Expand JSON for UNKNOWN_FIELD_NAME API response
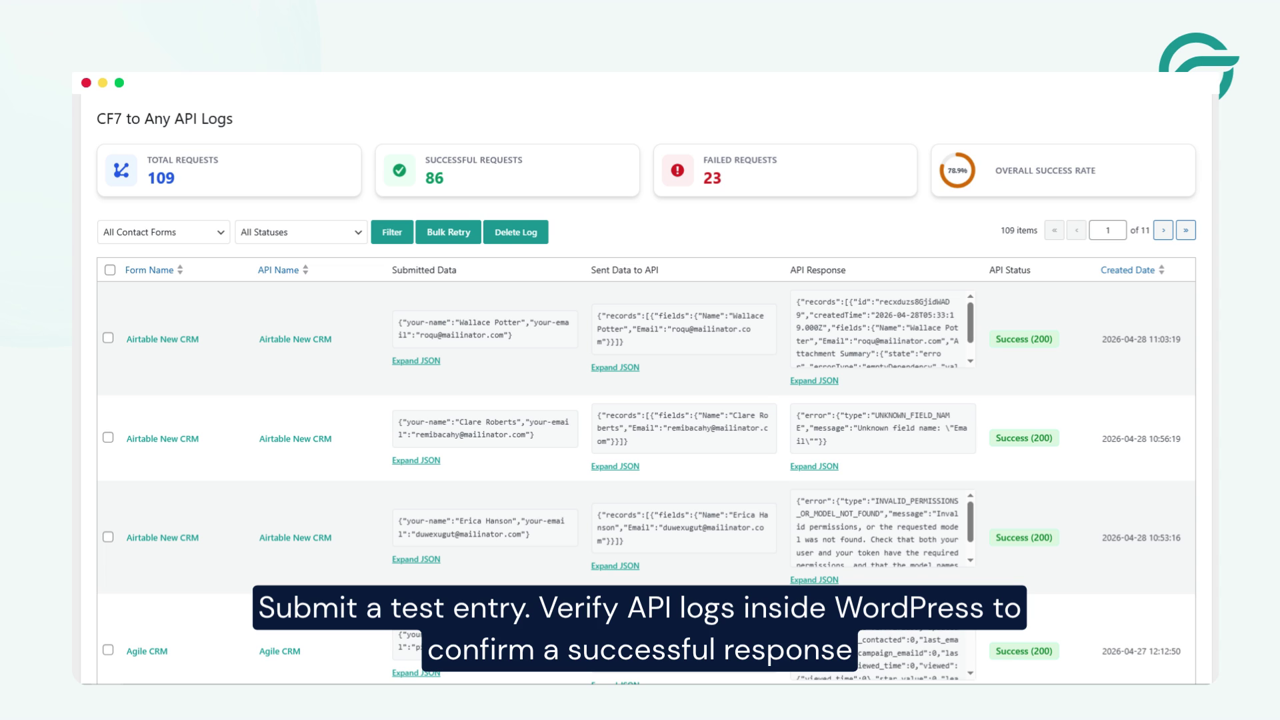Screen dimensions: 1280x720 [814, 467]
